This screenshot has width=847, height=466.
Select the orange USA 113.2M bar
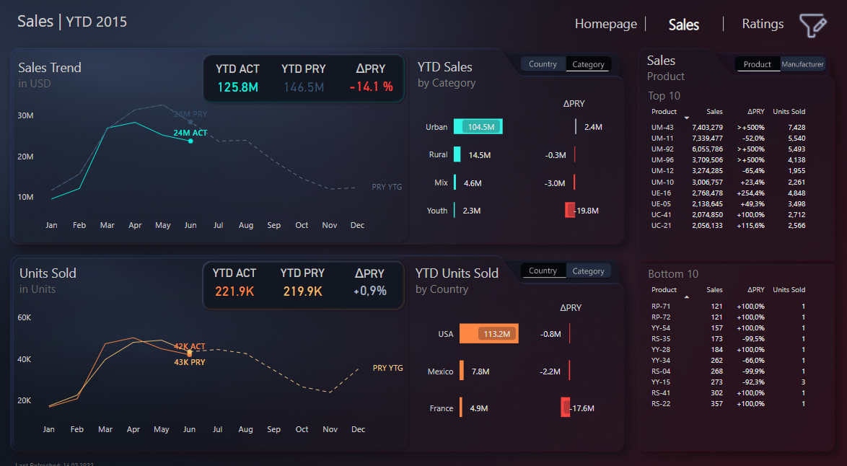pyautogui.click(x=488, y=334)
